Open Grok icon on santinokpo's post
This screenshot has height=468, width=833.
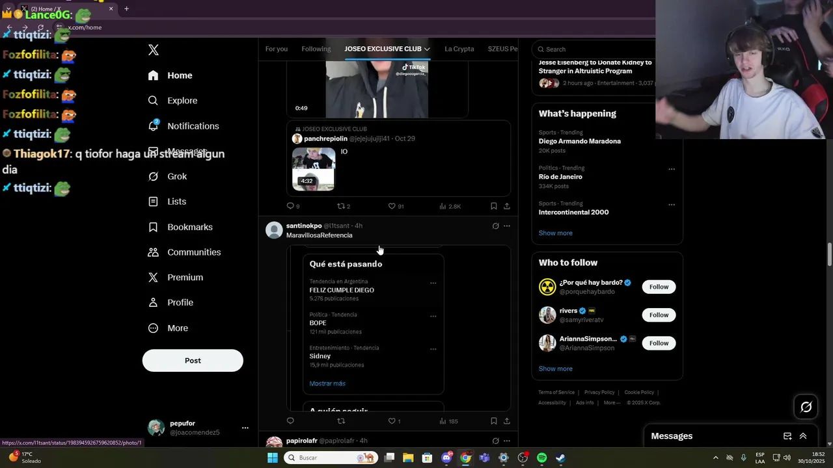495,226
